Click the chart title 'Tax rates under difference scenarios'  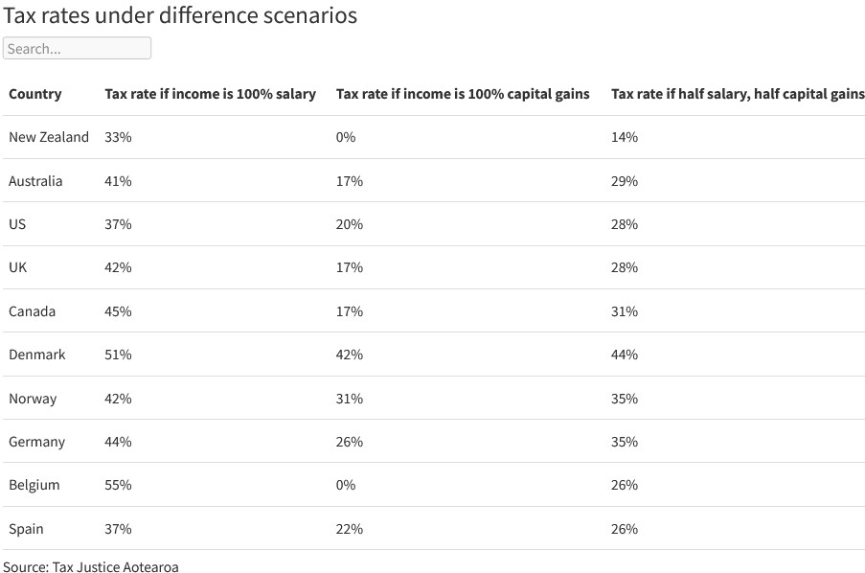pyautogui.click(x=181, y=16)
